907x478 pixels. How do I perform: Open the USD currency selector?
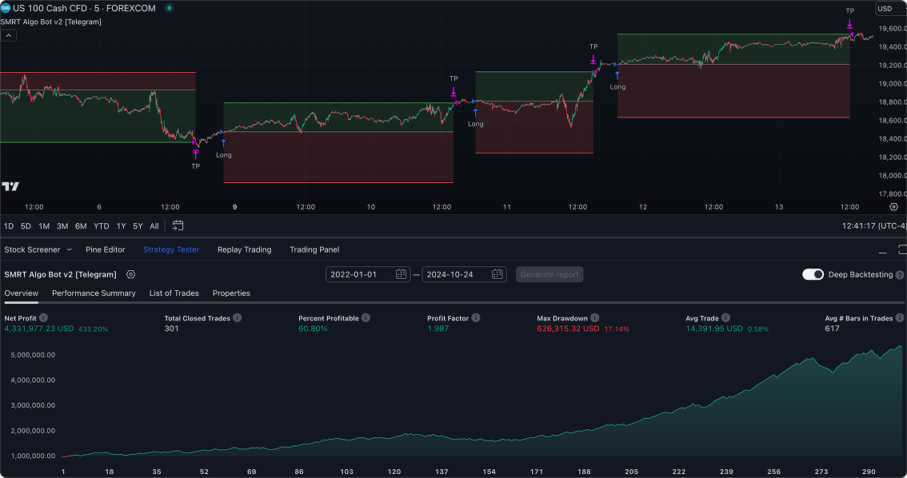[x=885, y=9]
